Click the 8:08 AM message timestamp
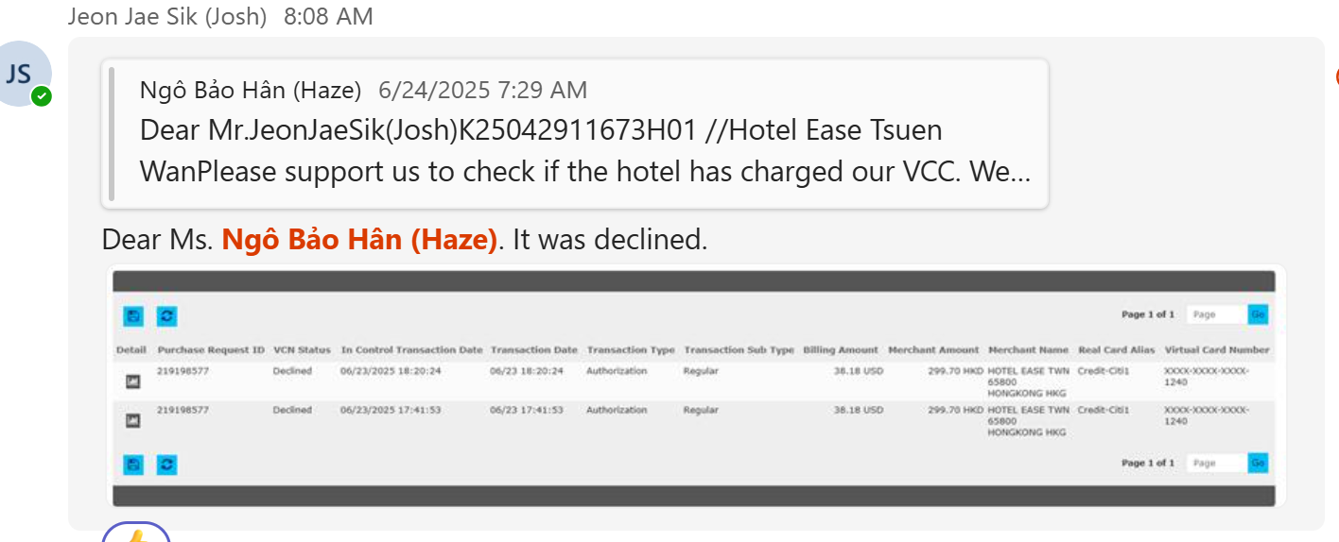 pos(328,16)
